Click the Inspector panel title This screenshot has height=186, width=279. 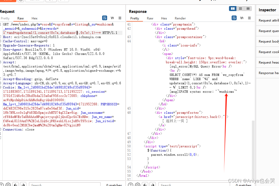tap(267, 10)
